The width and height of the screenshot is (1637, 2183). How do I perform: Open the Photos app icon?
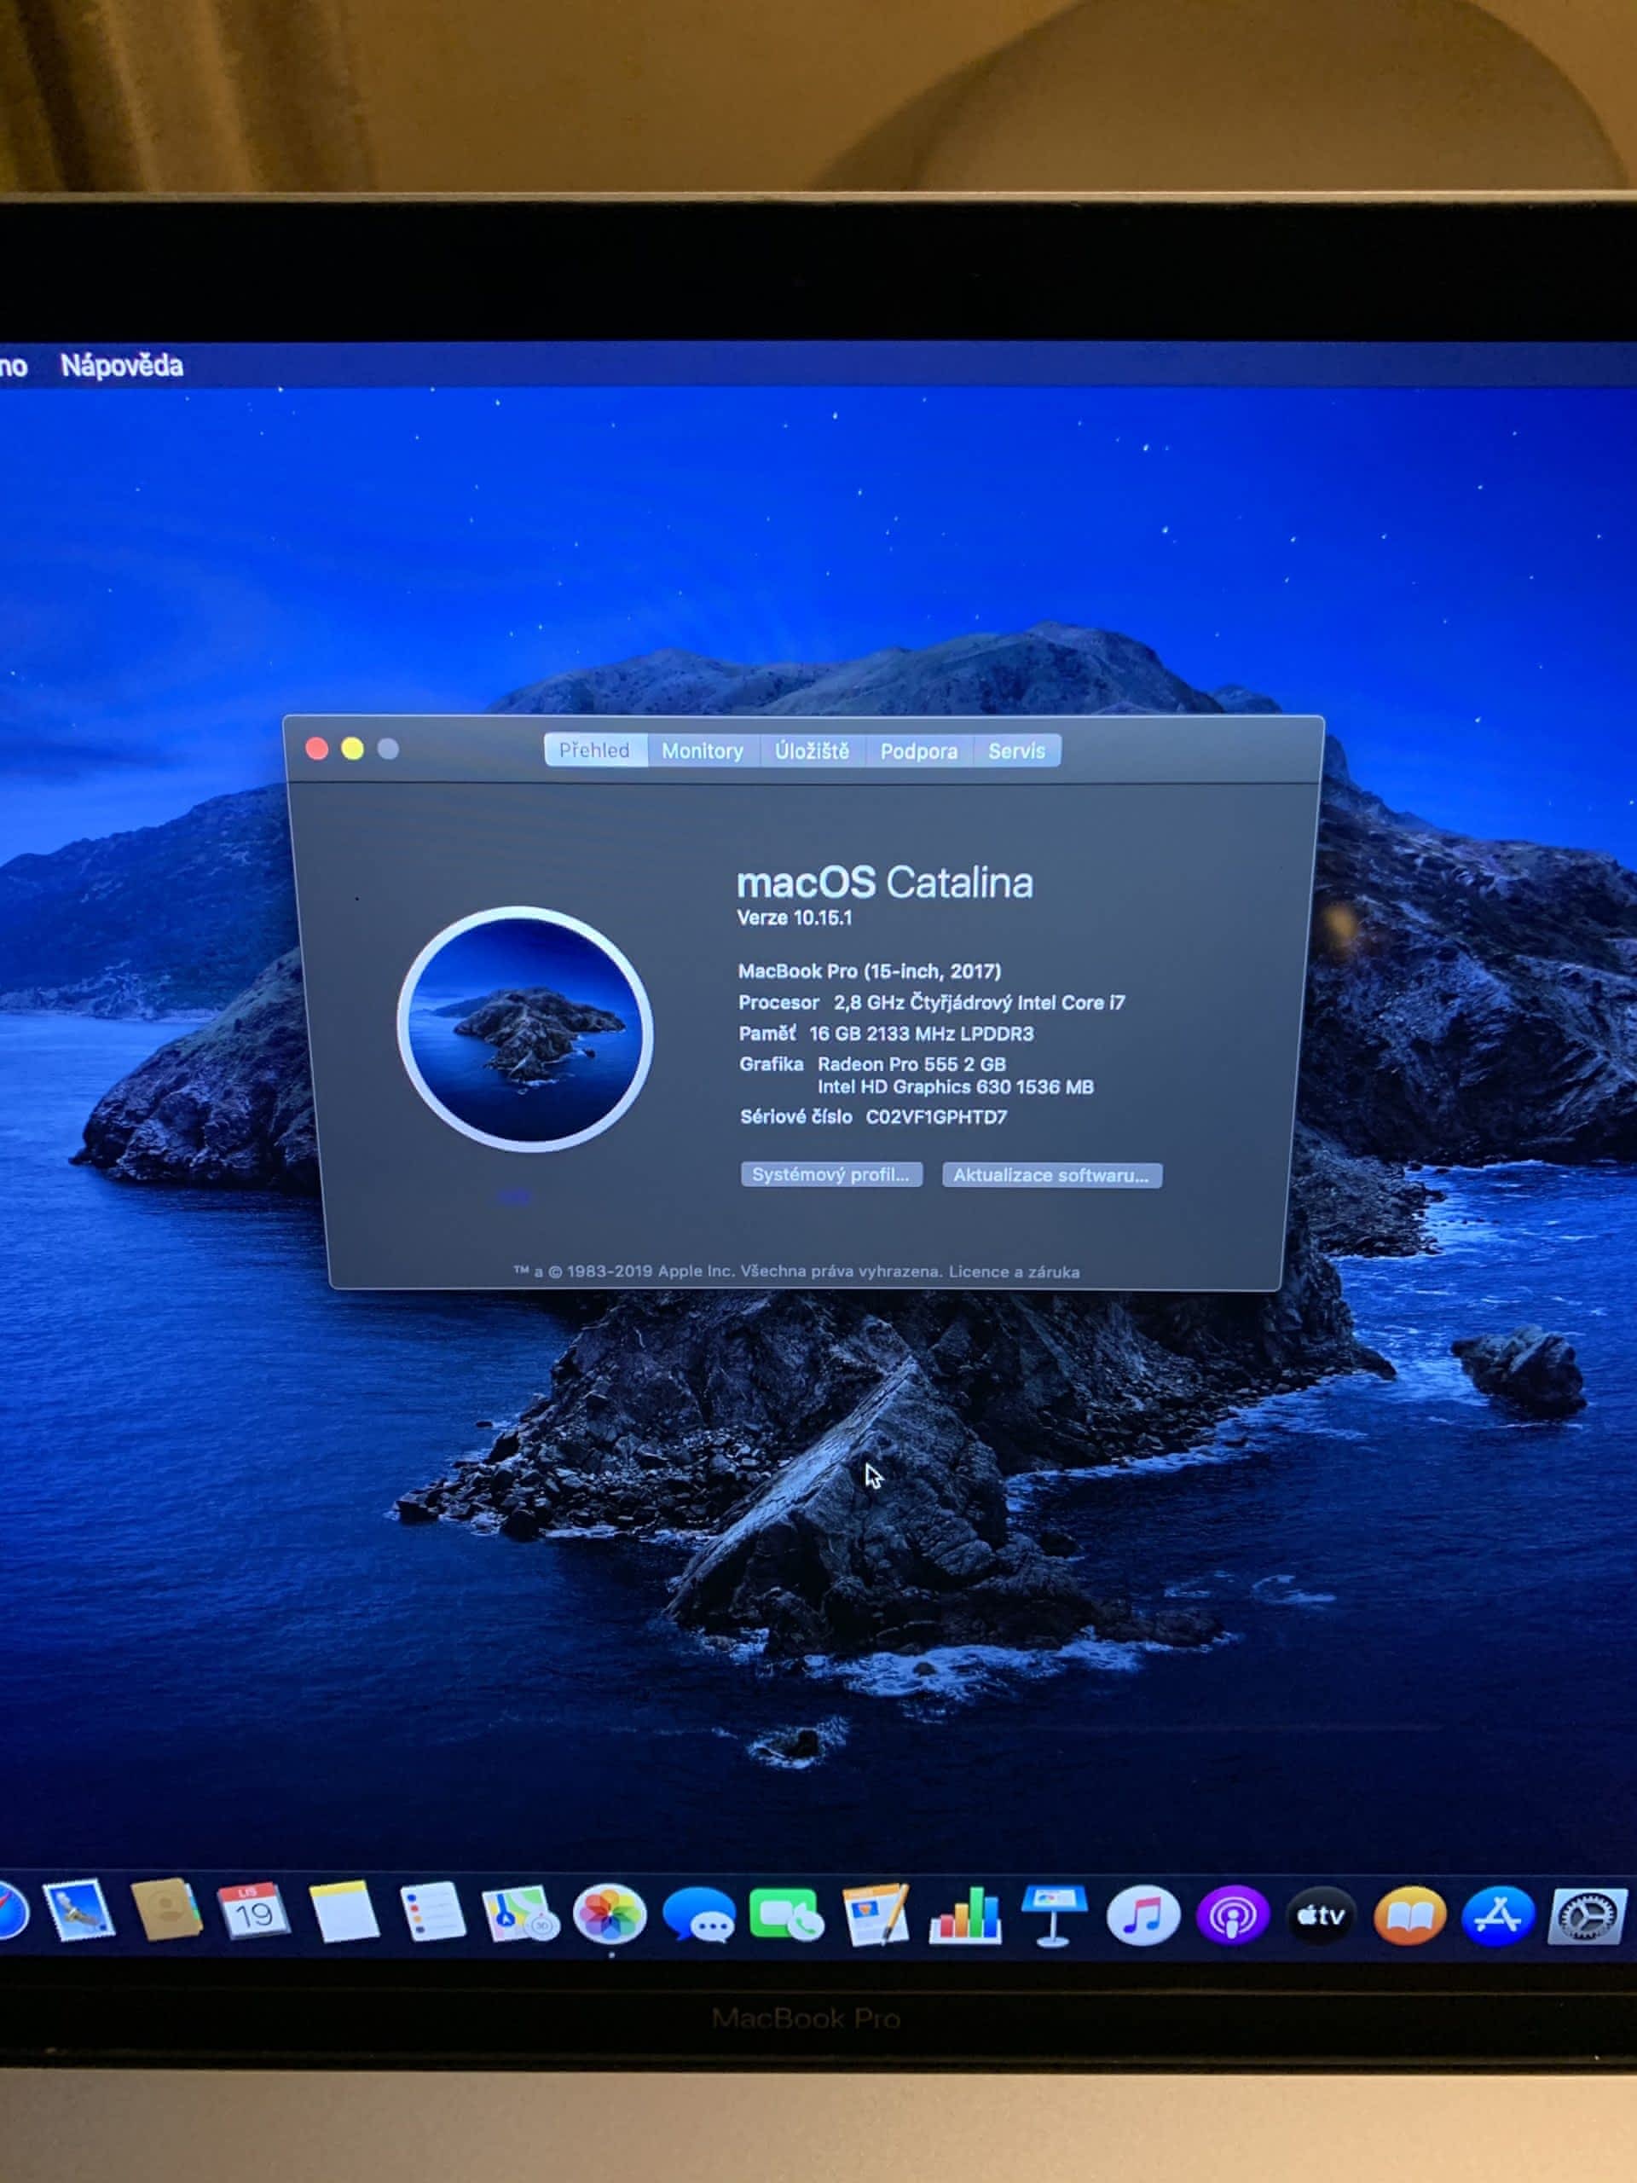(x=610, y=1915)
